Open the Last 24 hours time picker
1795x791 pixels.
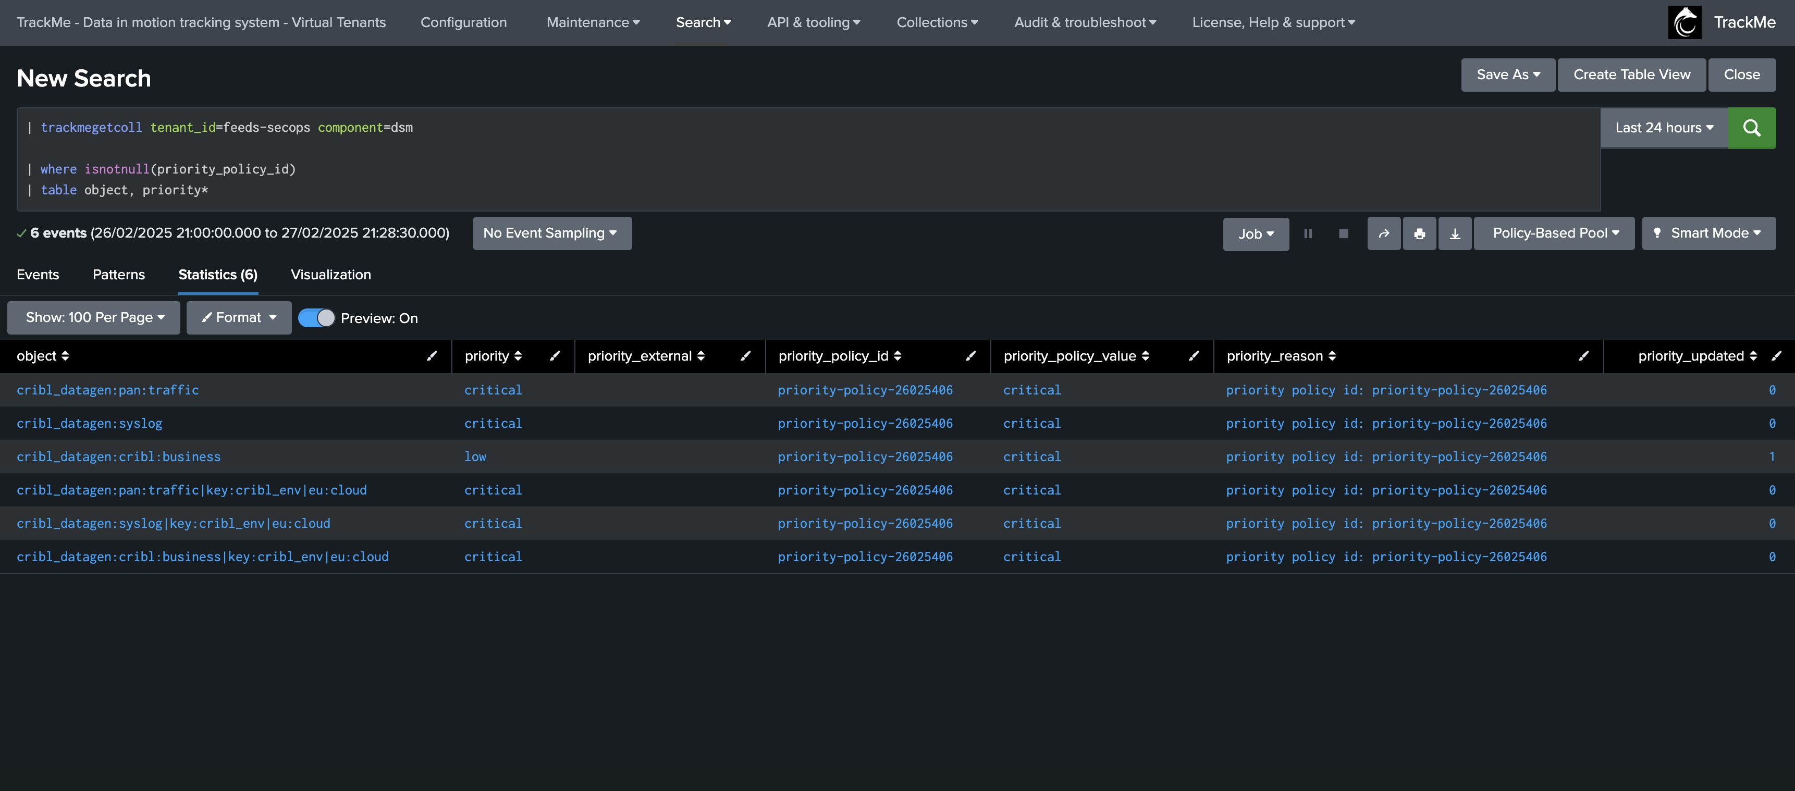(1664, 128)
